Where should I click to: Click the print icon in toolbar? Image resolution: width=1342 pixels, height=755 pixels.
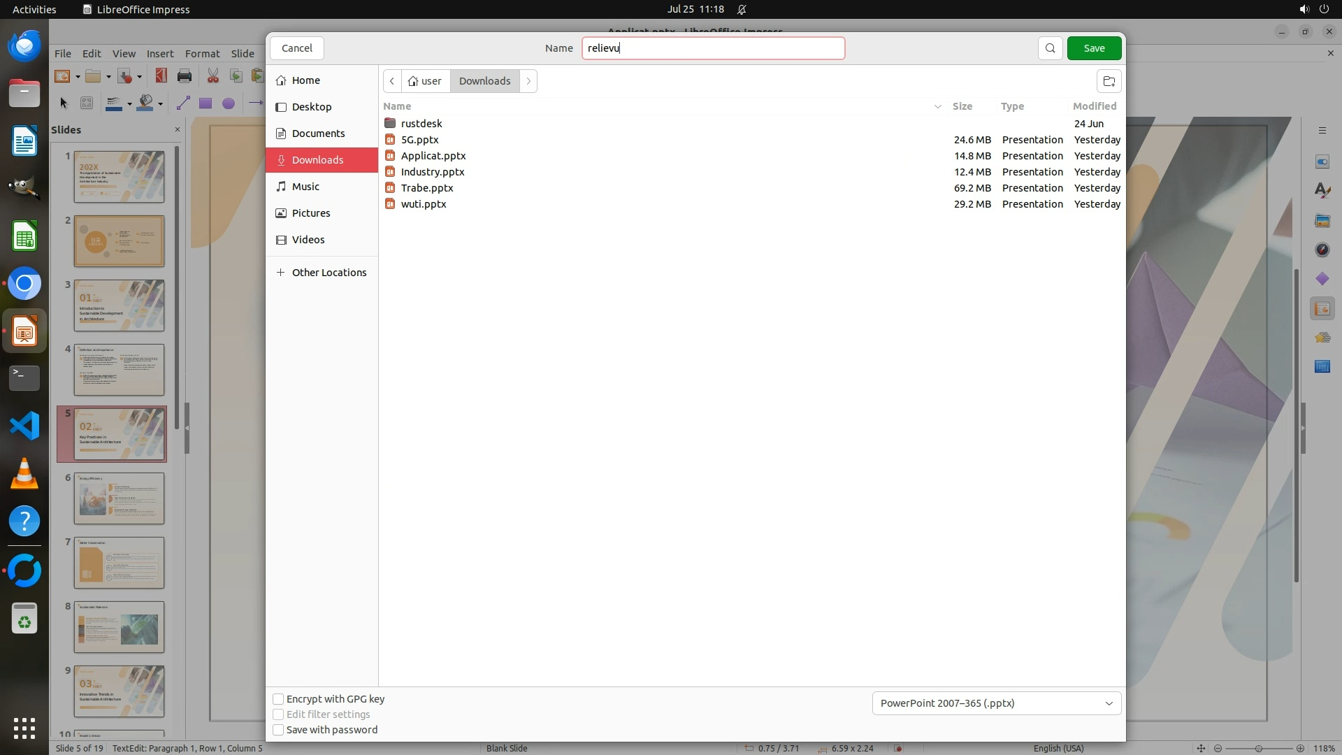pyautogui.click(x=185, y=76)
